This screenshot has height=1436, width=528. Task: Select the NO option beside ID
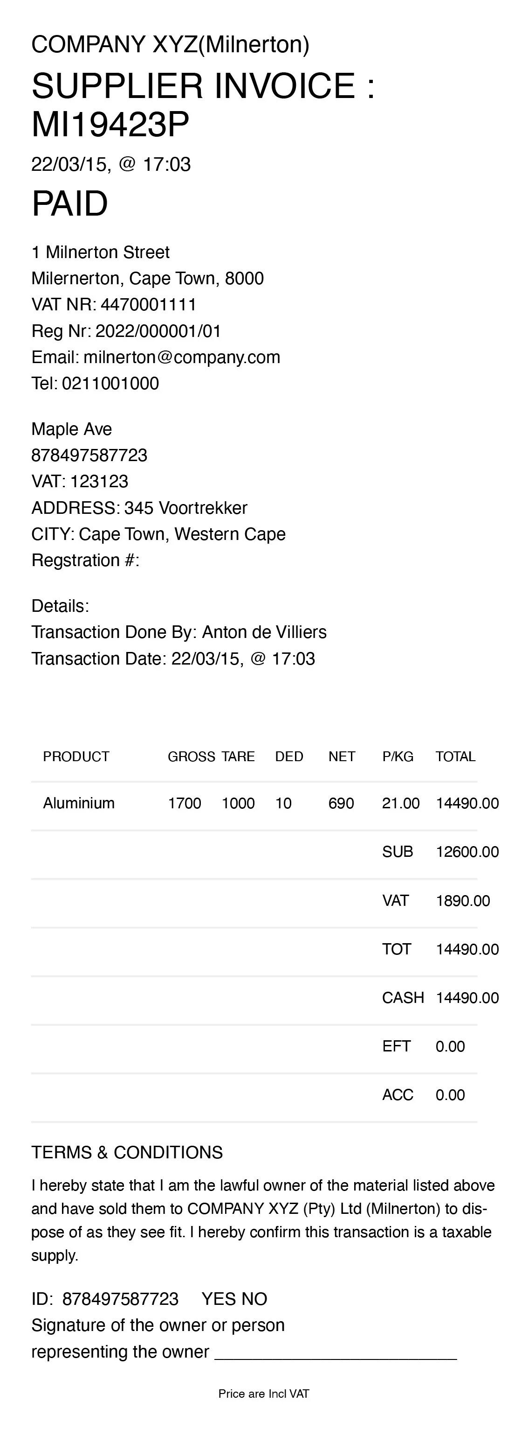(254, 1299)
